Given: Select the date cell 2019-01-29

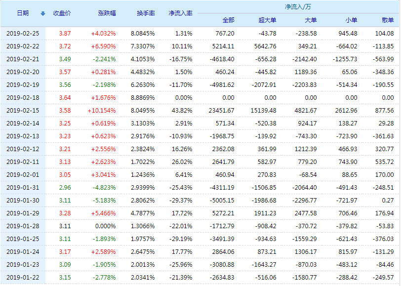Looking at the screenshot, I should coord(23,213).
